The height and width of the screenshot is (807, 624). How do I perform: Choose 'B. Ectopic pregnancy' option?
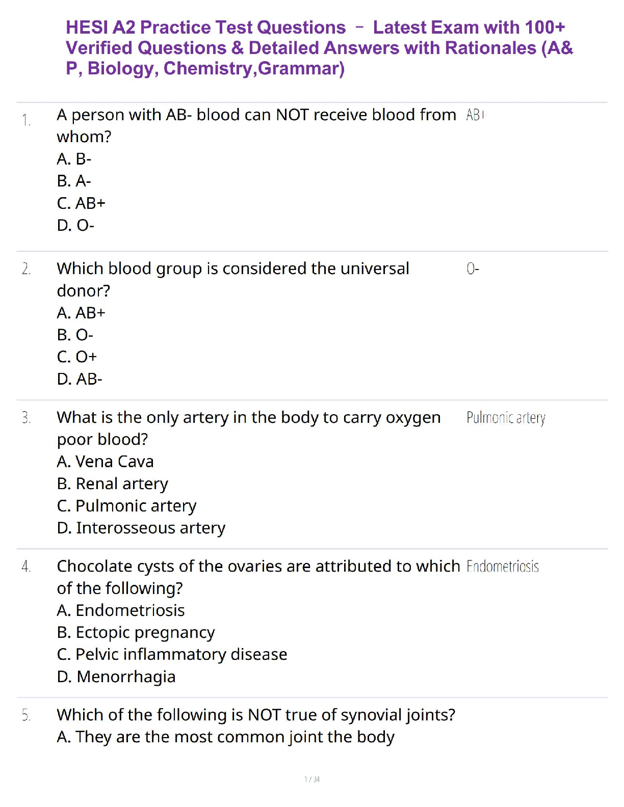click(136, 632)
